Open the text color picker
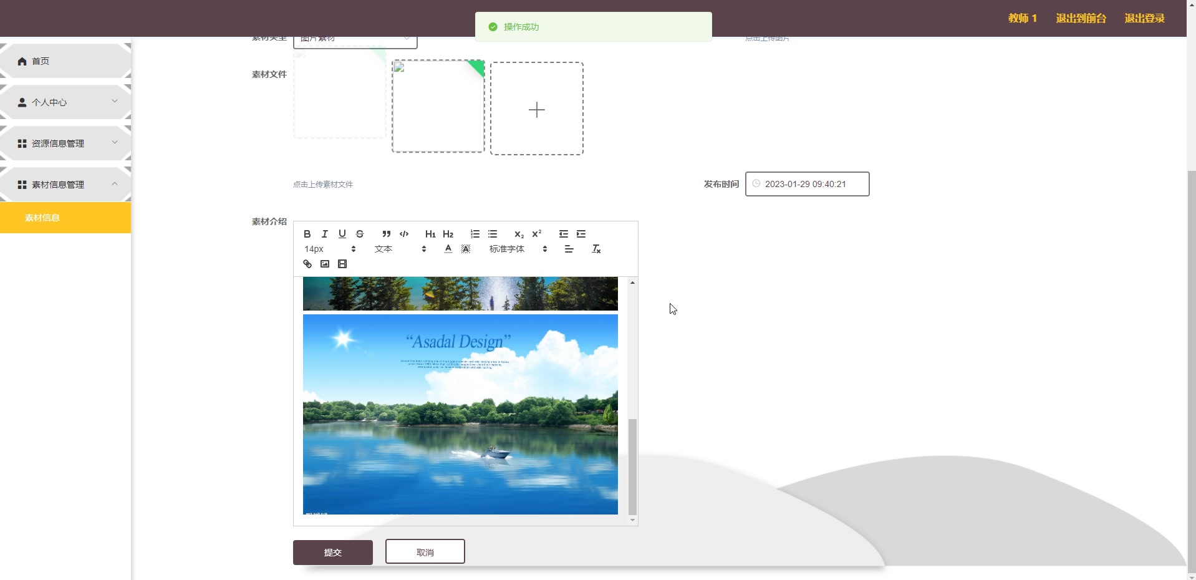 [x=448, y=249]
